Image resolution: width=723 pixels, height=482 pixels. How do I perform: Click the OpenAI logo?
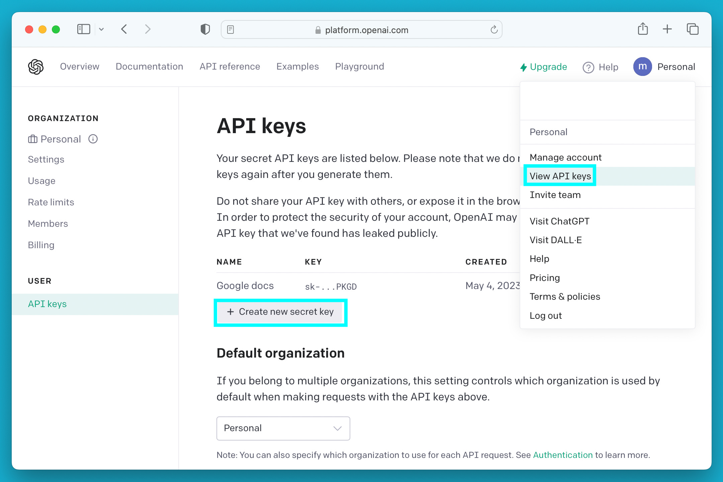tap(35, 67)
